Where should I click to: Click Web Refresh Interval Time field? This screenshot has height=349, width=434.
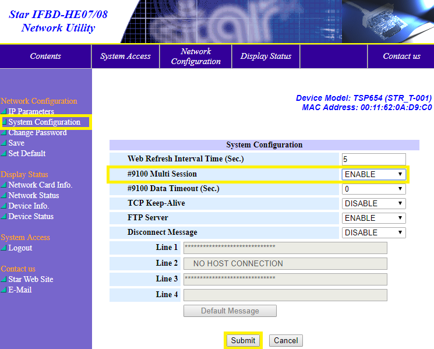point(373,159)
